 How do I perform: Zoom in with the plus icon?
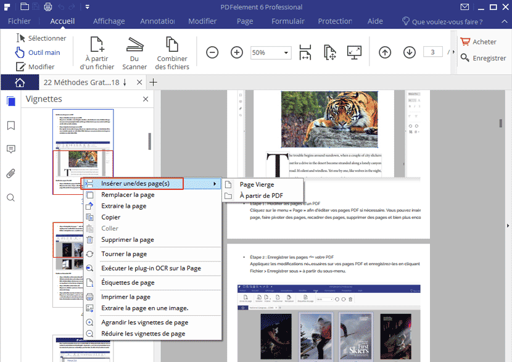[237, 52]
